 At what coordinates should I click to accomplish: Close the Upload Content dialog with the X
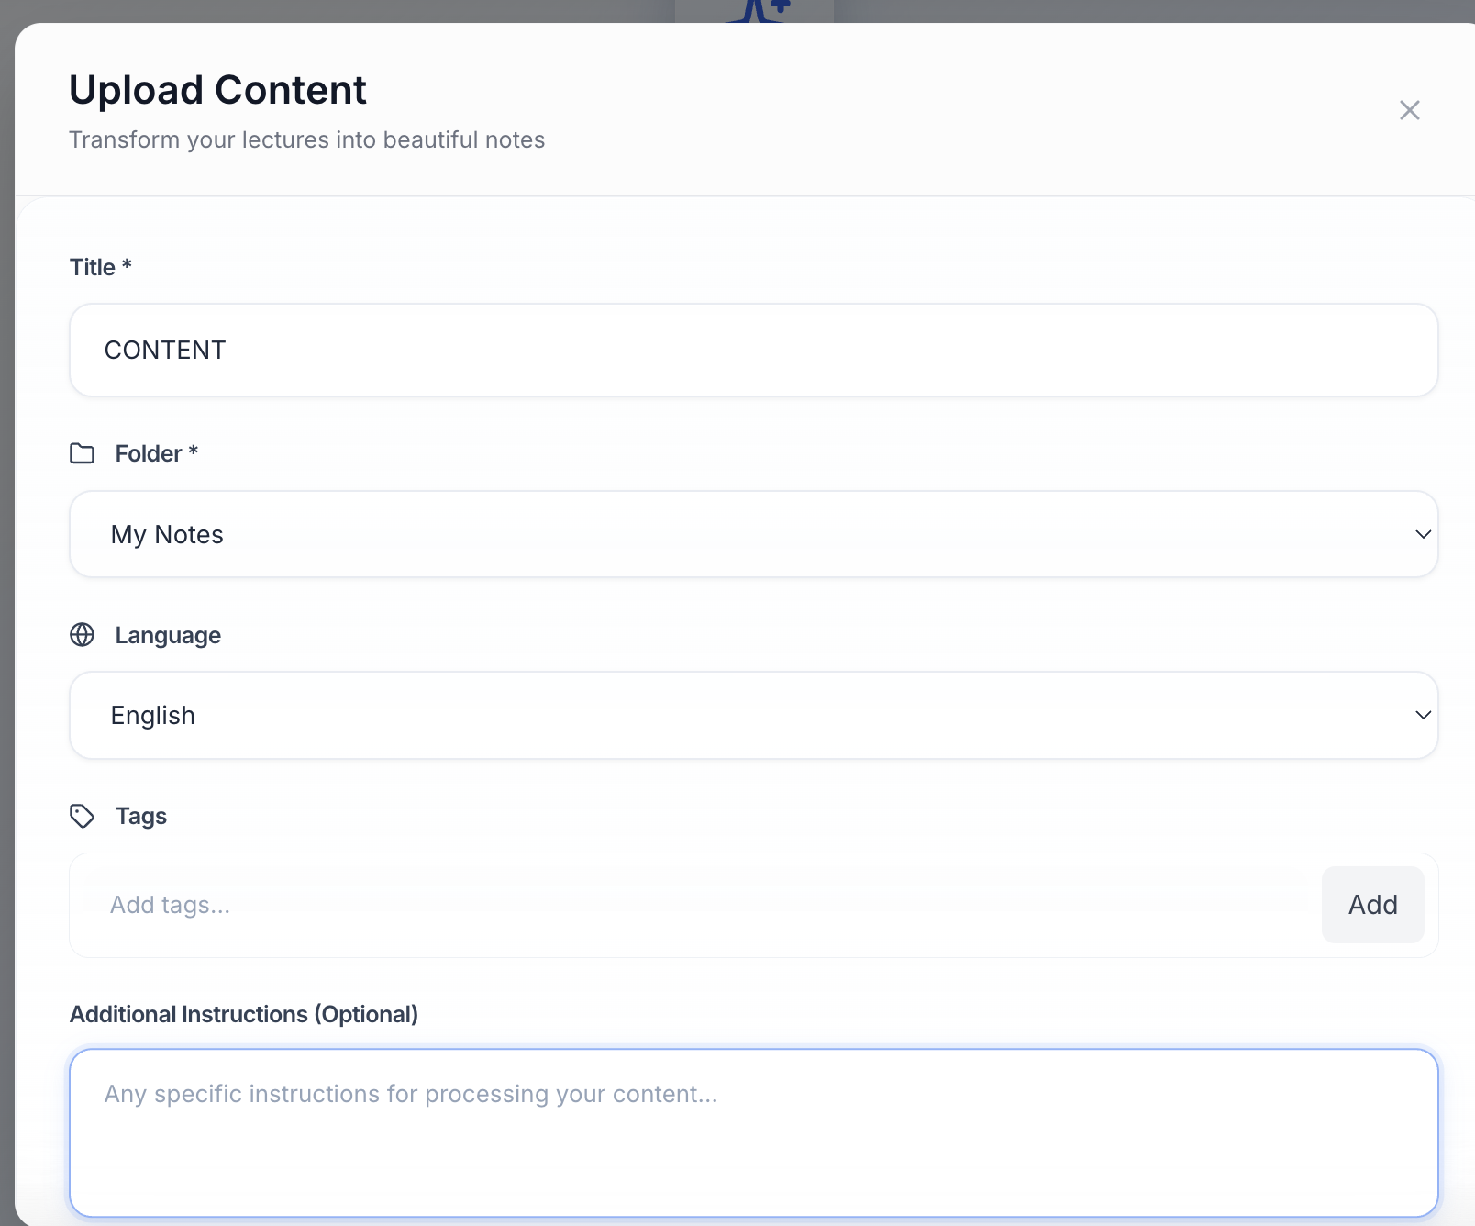[1409, 110]
